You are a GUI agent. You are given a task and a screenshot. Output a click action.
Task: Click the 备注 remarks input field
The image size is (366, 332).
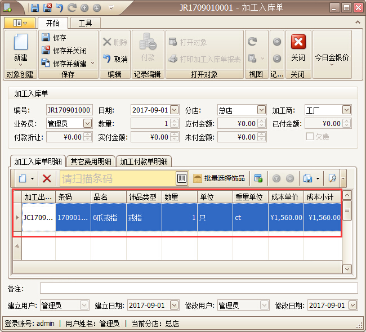coord(198,288)
